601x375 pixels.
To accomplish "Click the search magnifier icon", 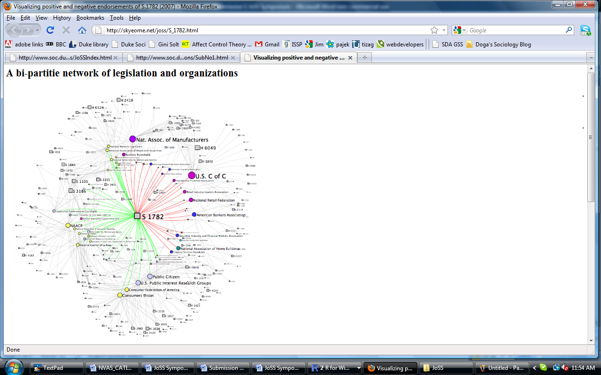I will coord(569,30).
